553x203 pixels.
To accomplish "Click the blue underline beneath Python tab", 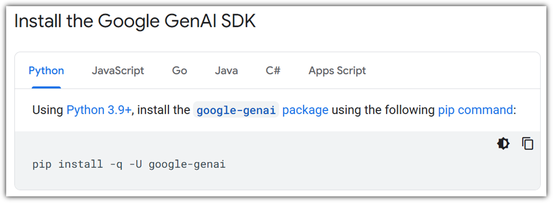I will pos(46,87).
